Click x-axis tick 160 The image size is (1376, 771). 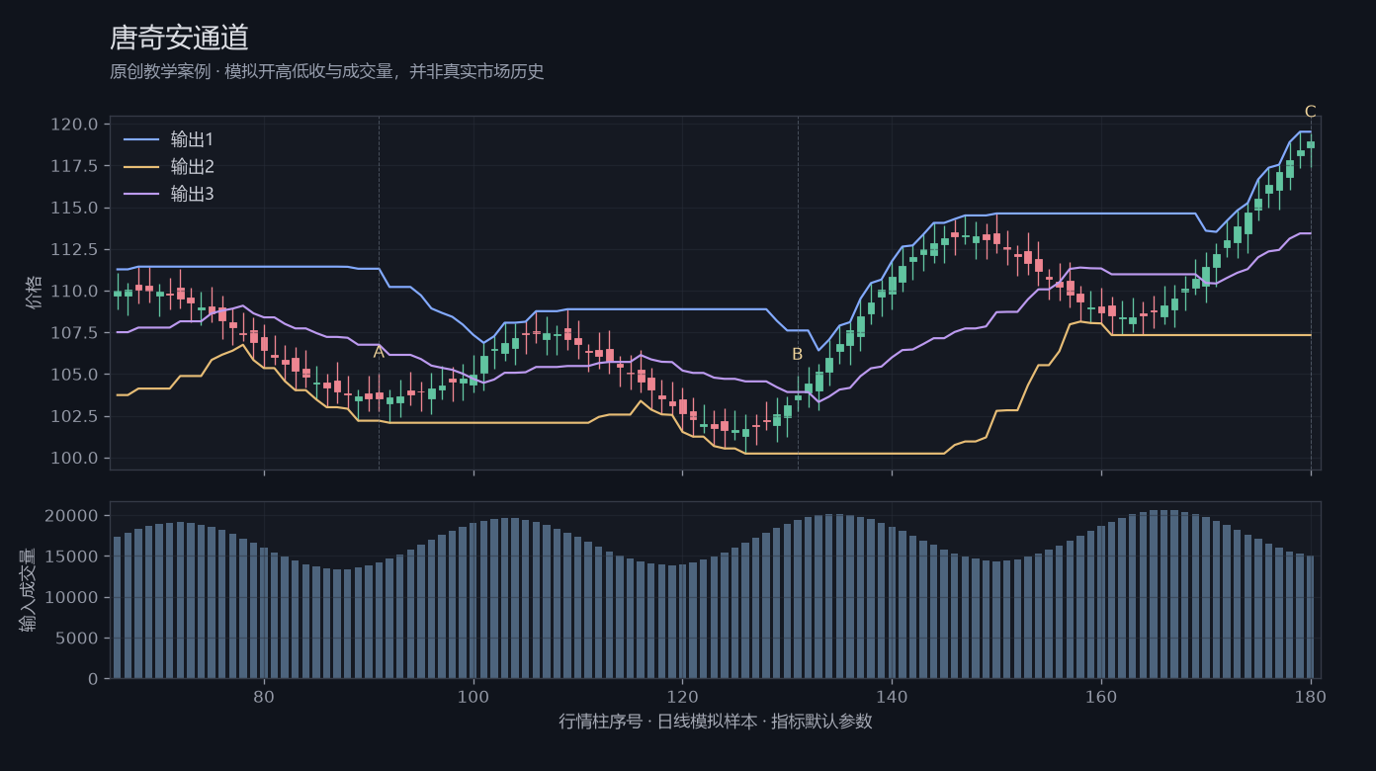pos(1101,696)
